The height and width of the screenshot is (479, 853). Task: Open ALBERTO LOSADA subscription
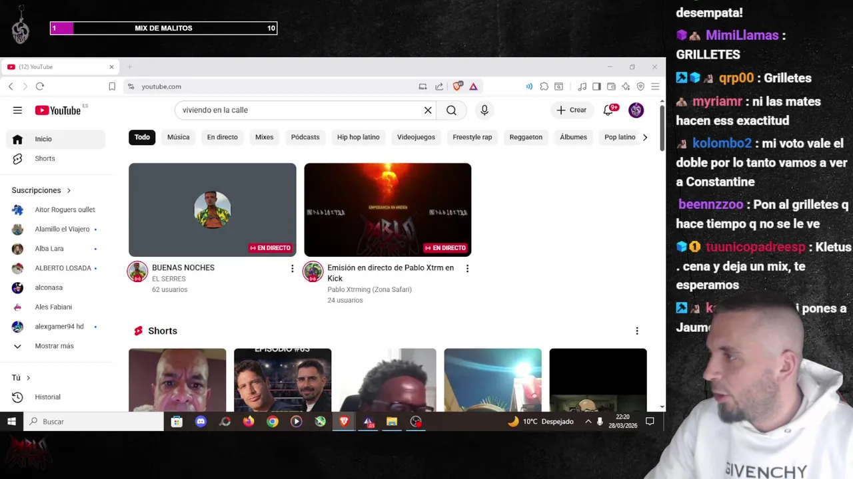(x=56, y=268)
